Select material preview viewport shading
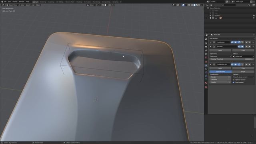The image size is (256, 144). pos(197,5)
